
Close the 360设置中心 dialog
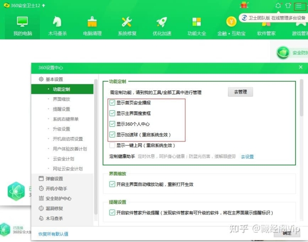(x=301, y=67)
